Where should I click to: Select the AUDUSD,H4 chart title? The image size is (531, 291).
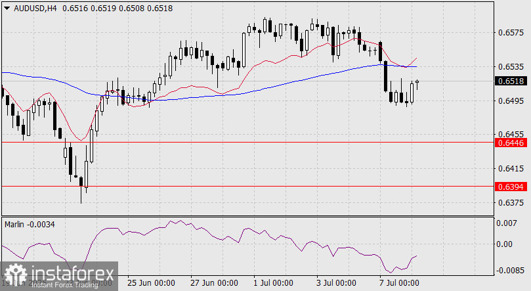point(35,9)
